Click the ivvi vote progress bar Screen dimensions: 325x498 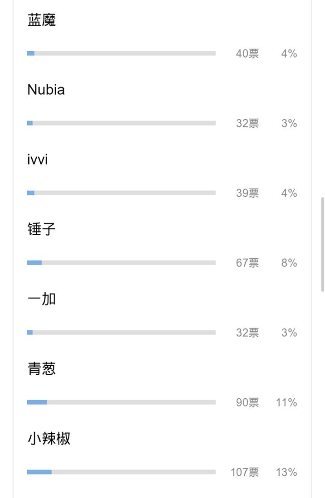[121, 193]
